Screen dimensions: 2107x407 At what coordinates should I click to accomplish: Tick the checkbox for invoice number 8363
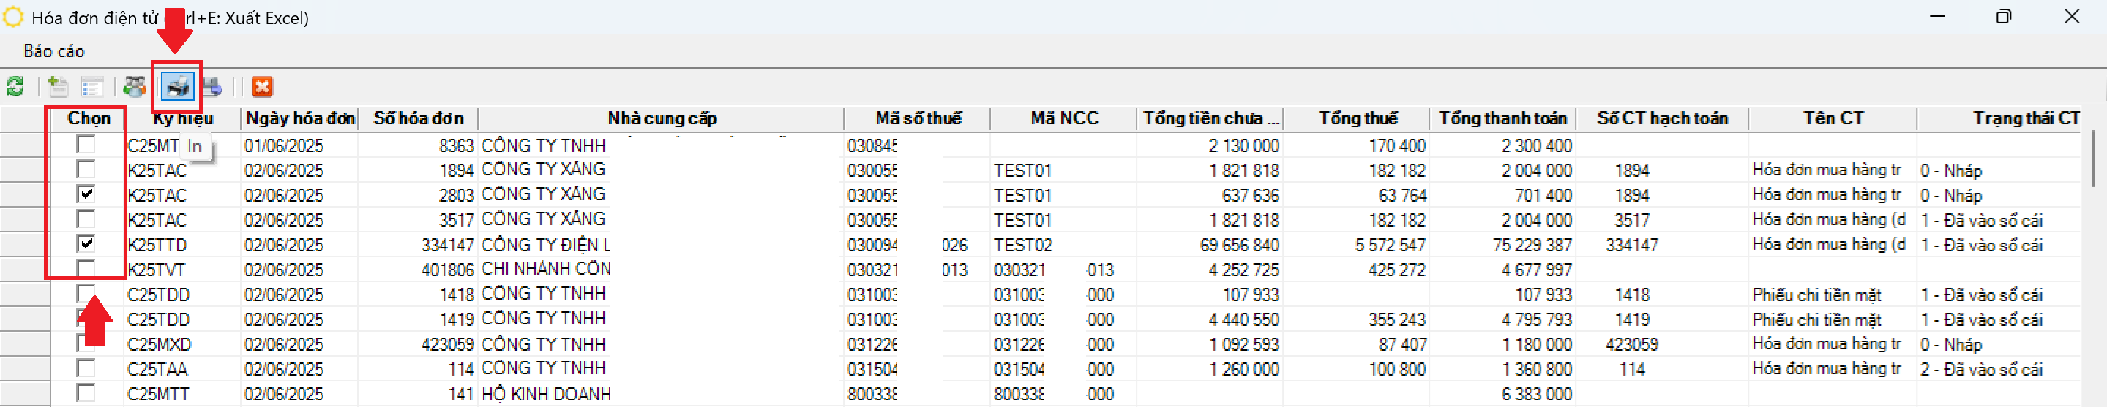85,145
